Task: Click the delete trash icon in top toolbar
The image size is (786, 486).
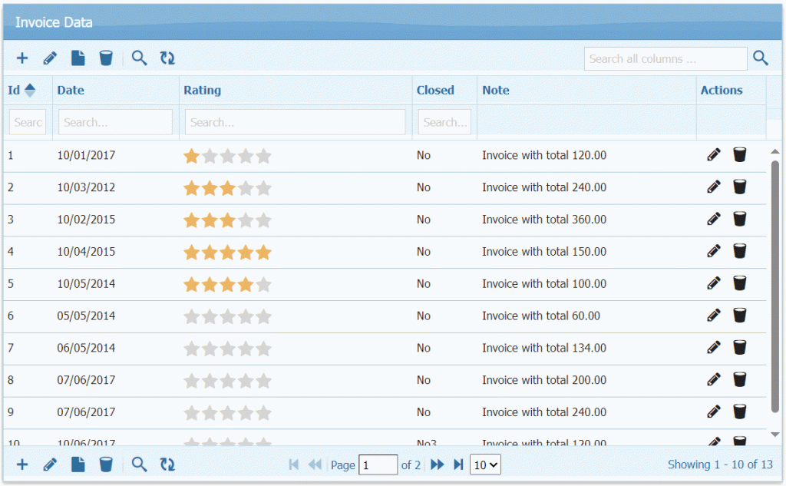Action: pos(106,58)
